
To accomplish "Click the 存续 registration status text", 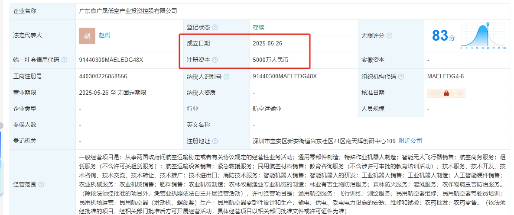I will [x=258, y=27].
